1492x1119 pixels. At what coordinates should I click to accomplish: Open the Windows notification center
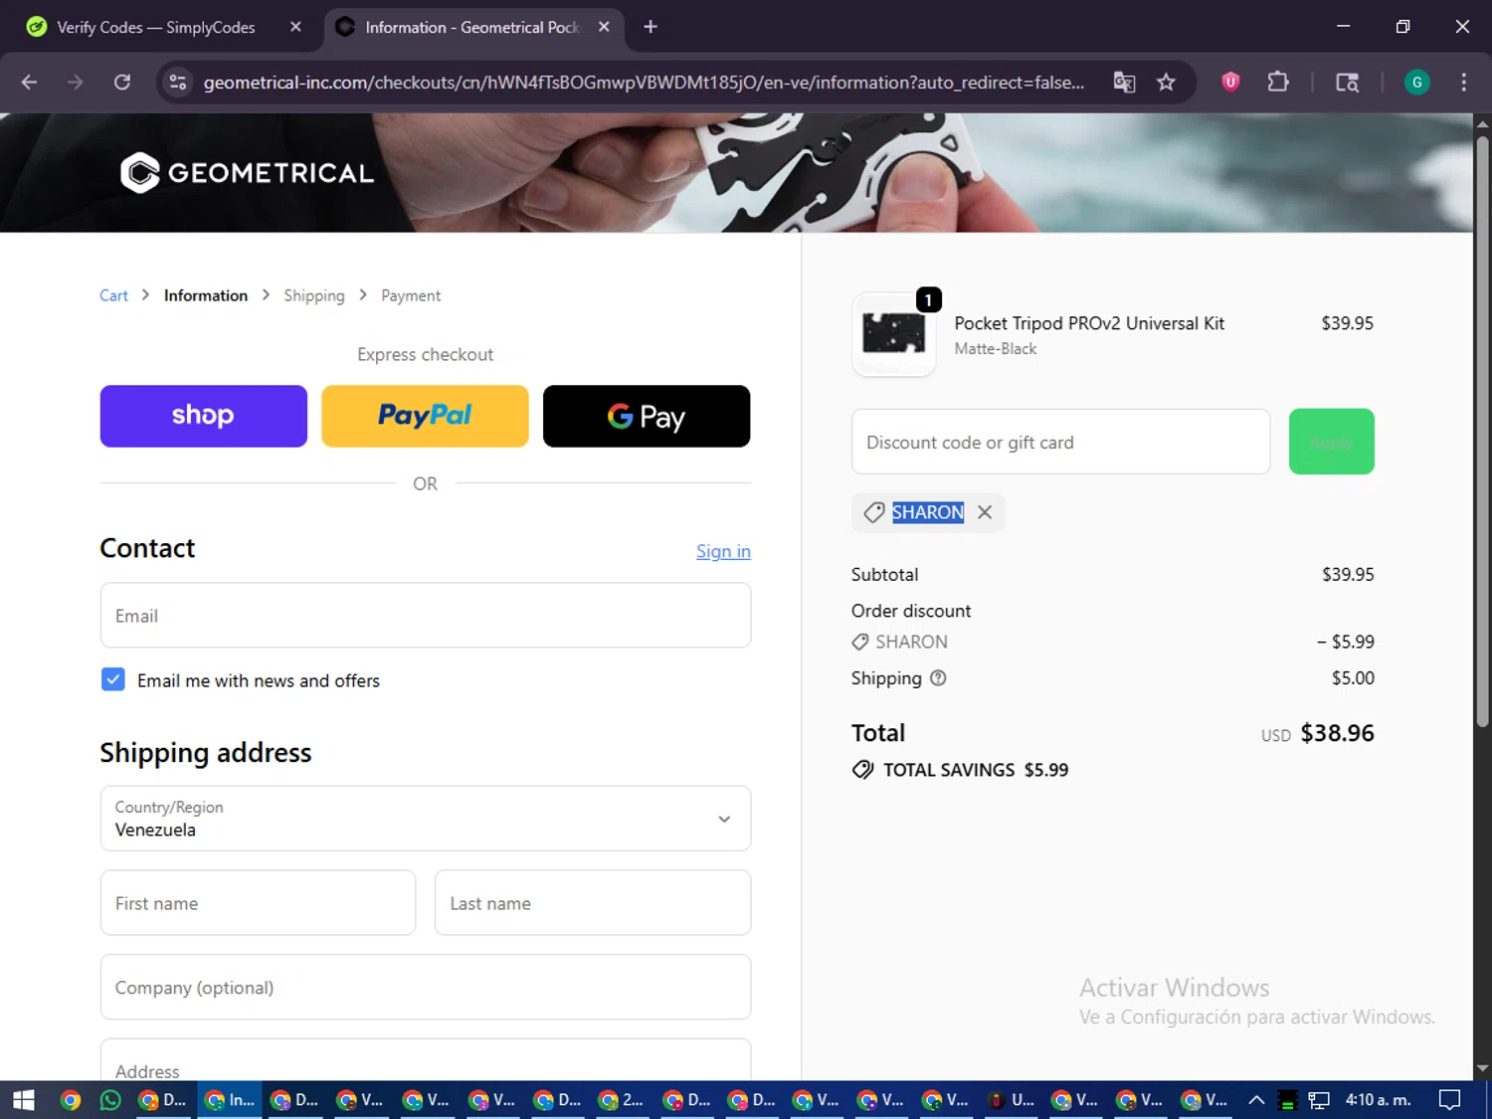(1450, 1100)
